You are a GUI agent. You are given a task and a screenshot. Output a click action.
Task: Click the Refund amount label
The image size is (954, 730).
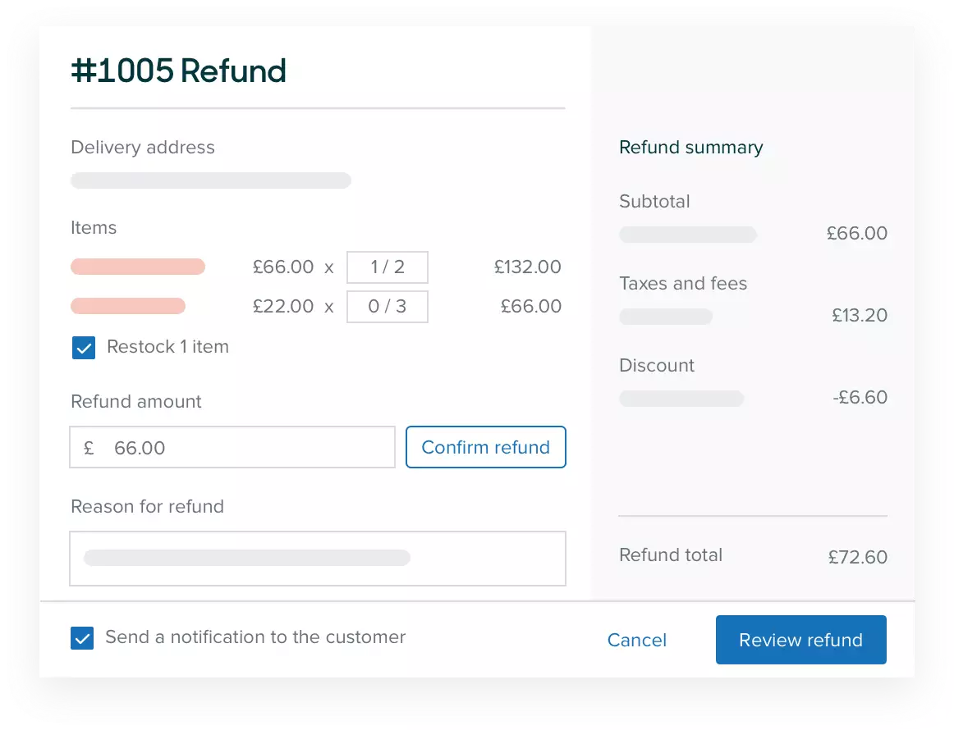(x=136, y=402)
